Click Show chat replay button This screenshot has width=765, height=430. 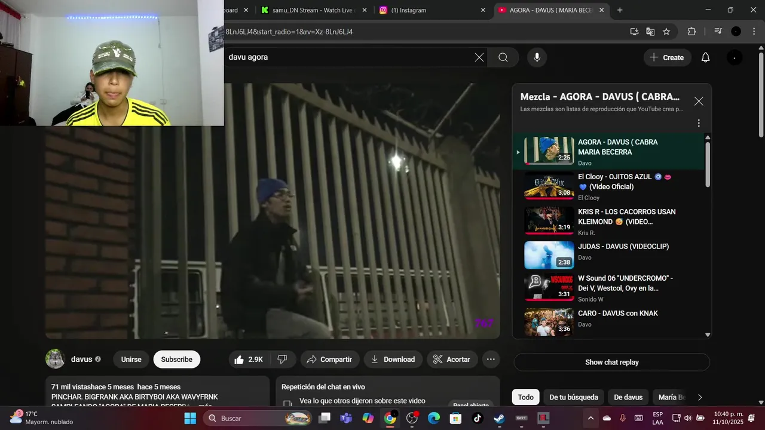pos(612,363)
